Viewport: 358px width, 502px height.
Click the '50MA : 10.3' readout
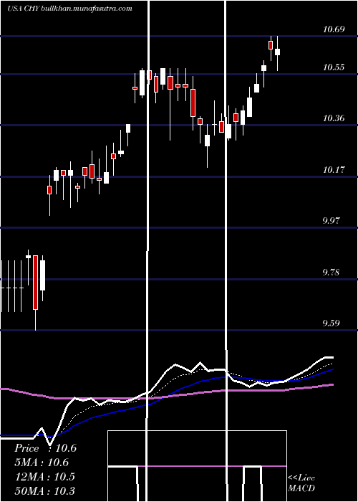(x=45, y=491)
